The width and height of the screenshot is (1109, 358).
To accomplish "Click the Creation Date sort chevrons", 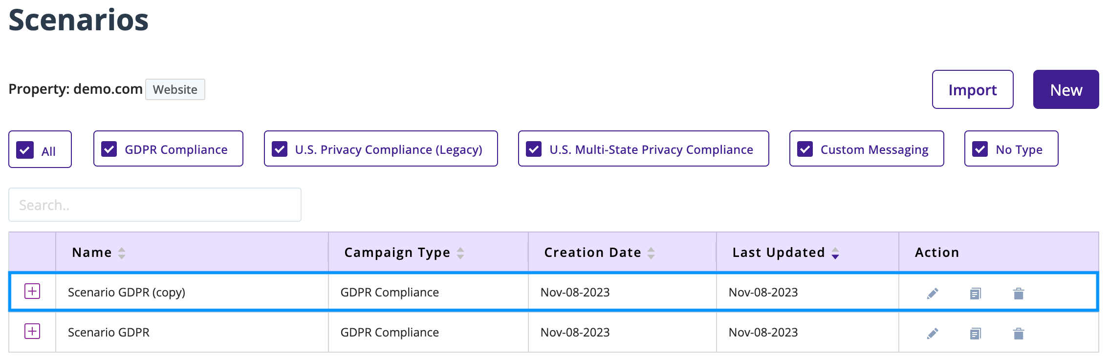I will 651,253.
